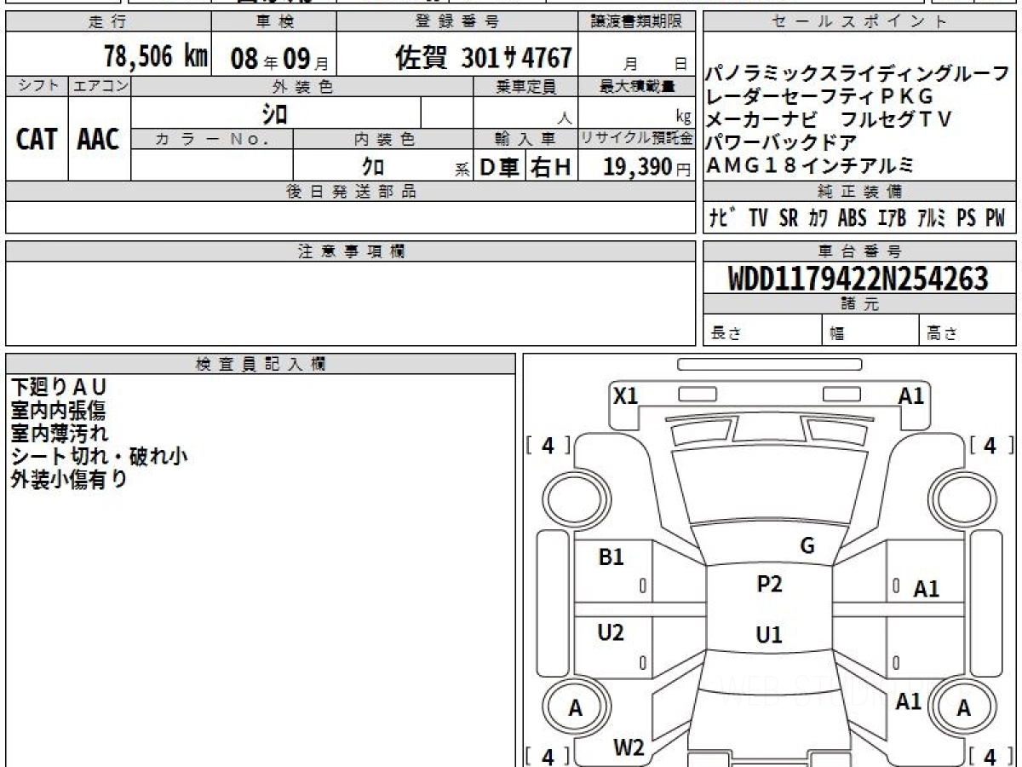Select the パノラミックスライディングルーフ line

tap(858, 74)
